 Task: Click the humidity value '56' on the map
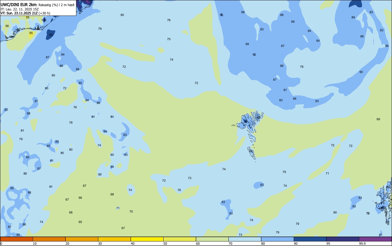point(7,26)
